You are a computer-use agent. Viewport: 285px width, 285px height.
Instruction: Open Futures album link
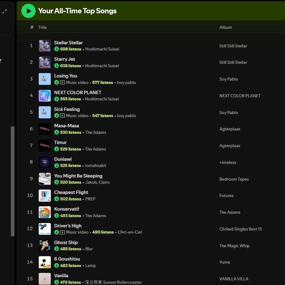(226, 195)
